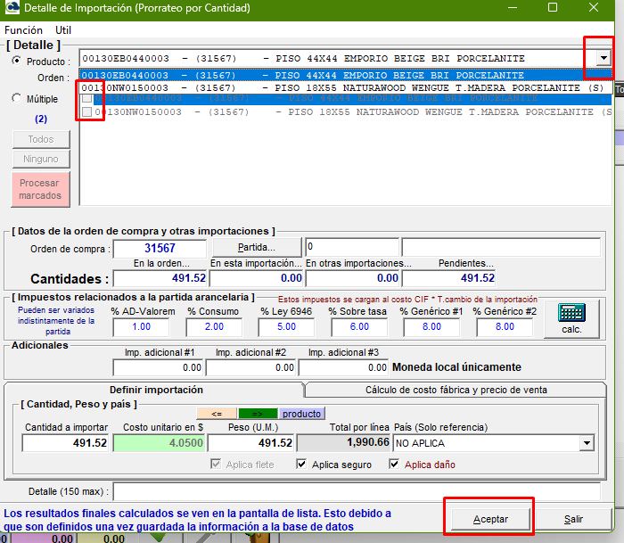Click the green "=>" arrow button
The height and width of the screenshot is (543, 624).
(257, 413)
